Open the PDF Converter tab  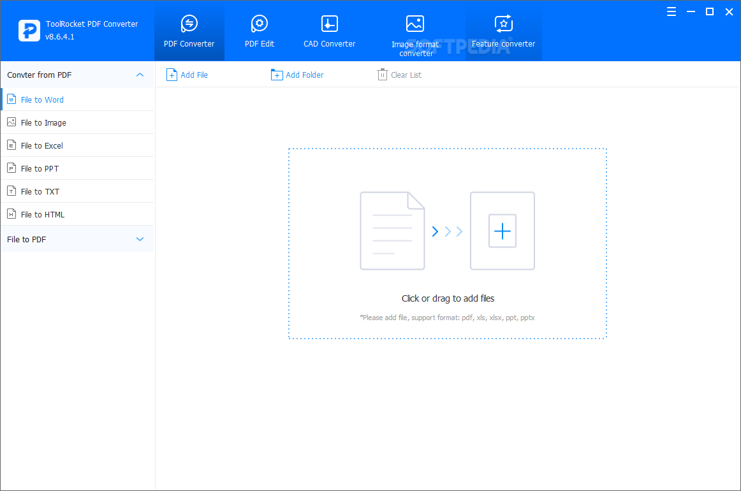click(x=189, y=32)
